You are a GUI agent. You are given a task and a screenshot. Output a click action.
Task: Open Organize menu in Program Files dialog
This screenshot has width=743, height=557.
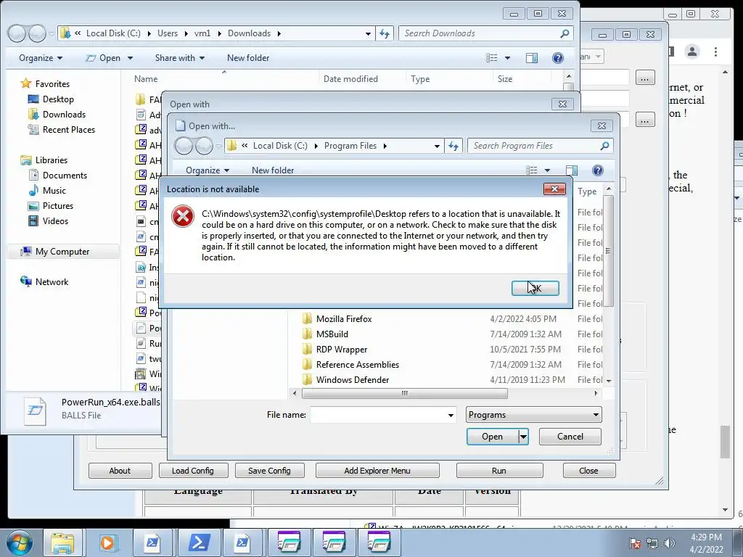(x=208, y=170)
